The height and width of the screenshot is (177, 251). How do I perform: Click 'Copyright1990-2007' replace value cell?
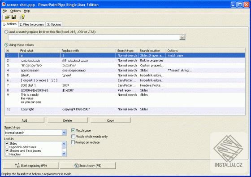76,109
